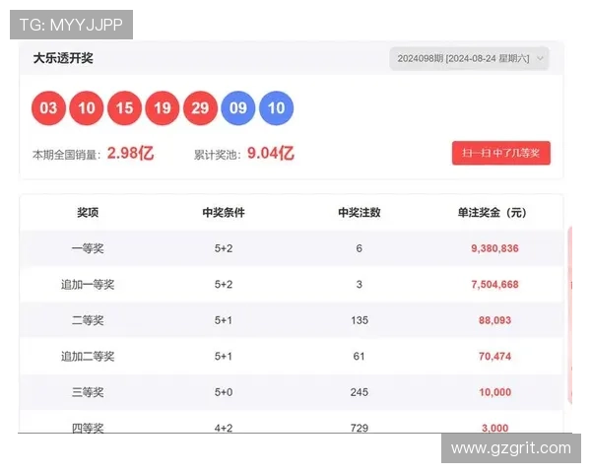The height and width of the screenshot is (473, 591).
Task: Select the 三等奖 row label
Action: [88, 392]
